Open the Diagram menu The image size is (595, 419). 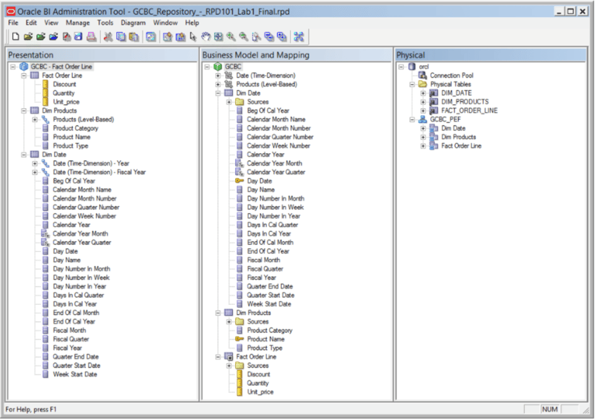point(134,23)
